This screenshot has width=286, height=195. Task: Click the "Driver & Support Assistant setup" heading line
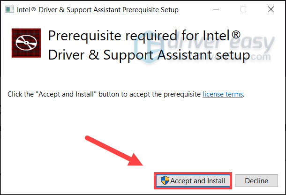[x=148, y=56]
